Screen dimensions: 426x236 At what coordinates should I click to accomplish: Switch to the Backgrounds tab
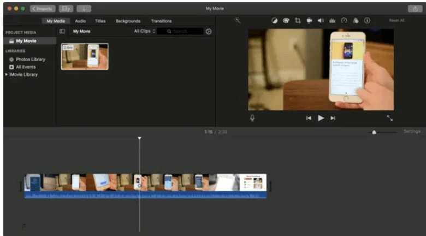[128, 21]
